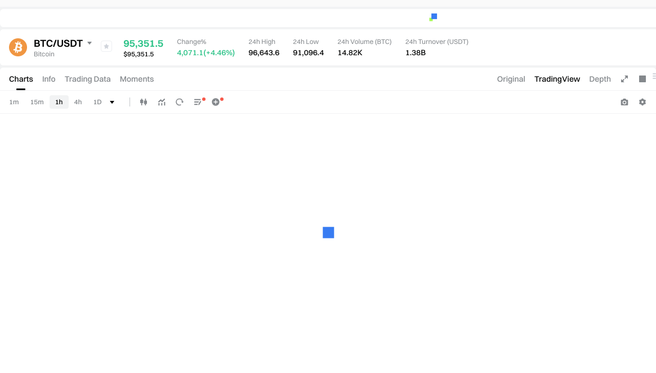The width and height of the screenshot is (656, 373).
Task: Expand the chart to fullscreen
Action: click(x=624, y=79)
